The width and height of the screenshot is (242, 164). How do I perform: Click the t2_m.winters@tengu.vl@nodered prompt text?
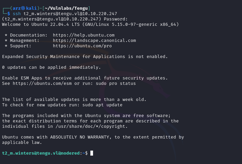click(41, 153)
